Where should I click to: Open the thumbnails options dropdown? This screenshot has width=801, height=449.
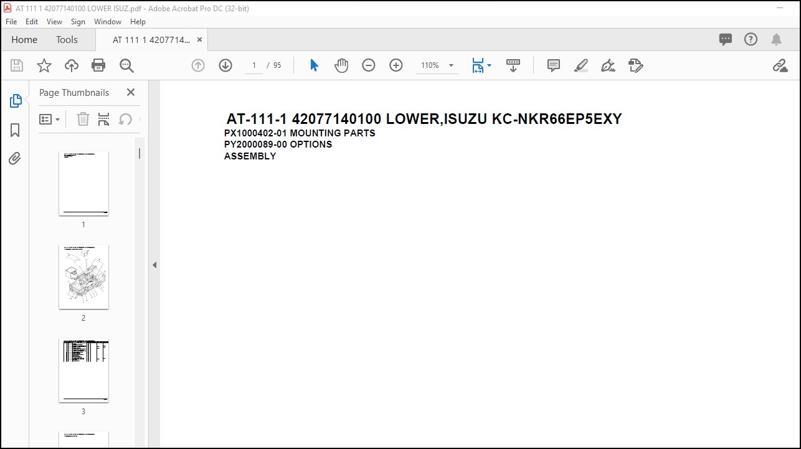click(50, 119)
